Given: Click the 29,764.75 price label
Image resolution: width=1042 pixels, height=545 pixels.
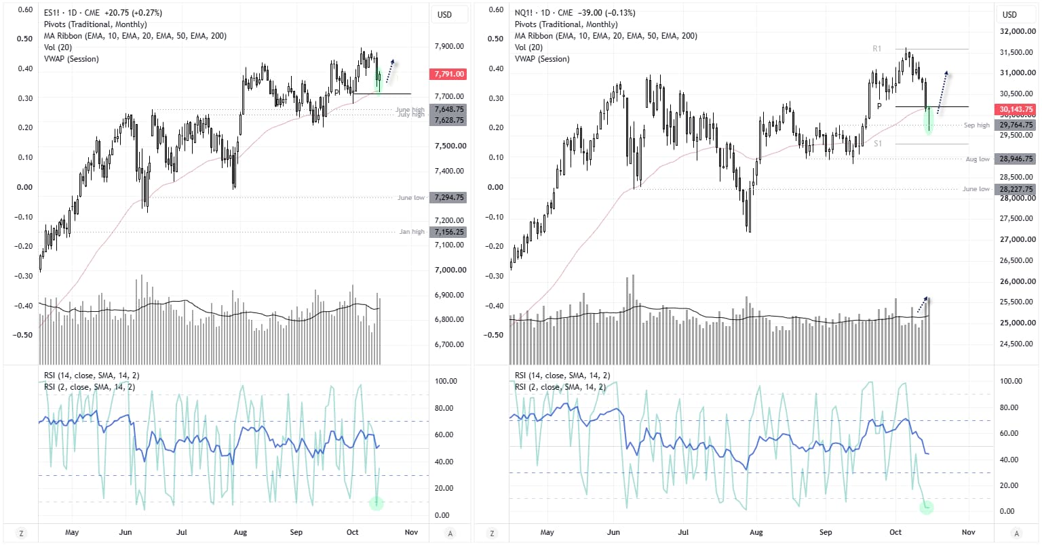Looking at the screenshot, I should [x=1016, y=125].
